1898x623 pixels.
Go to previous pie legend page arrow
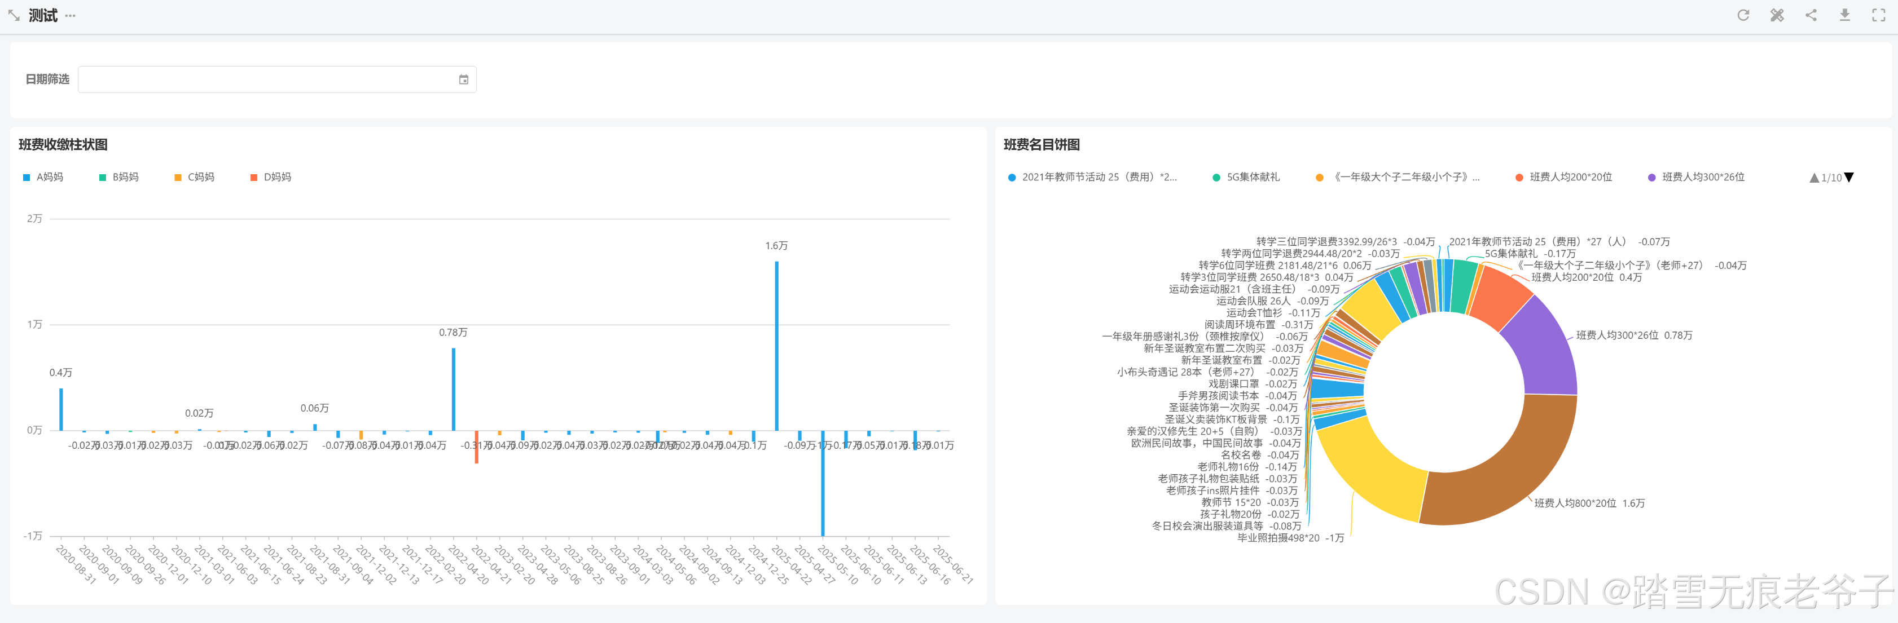coord(1814,178)
